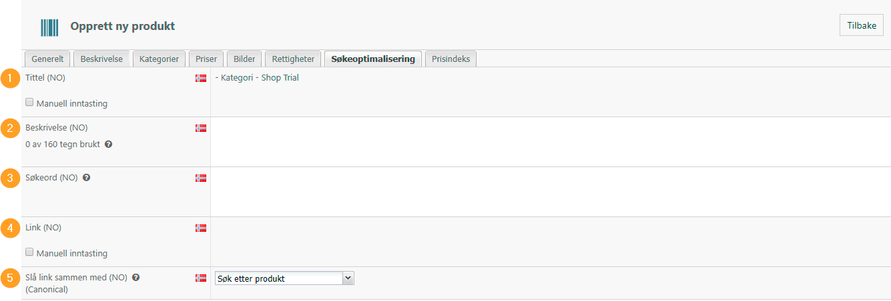891x301 pixels.
Task: Open help icon beside Slå link sammen med
Action: tap(136, 277)
